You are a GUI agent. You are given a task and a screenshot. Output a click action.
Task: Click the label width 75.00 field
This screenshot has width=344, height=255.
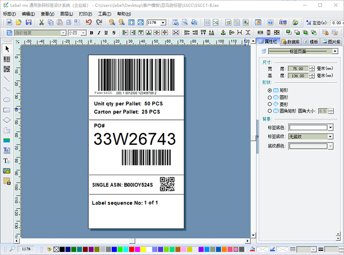[x=298, y=69]
